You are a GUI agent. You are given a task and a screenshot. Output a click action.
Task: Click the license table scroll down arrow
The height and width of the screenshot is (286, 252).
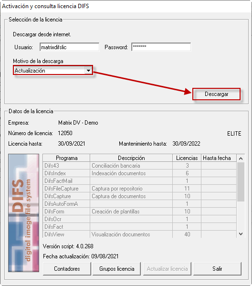[x=241, y=234]
